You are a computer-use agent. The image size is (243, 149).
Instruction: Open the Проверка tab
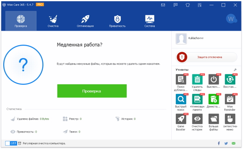[x=21, y=21]
